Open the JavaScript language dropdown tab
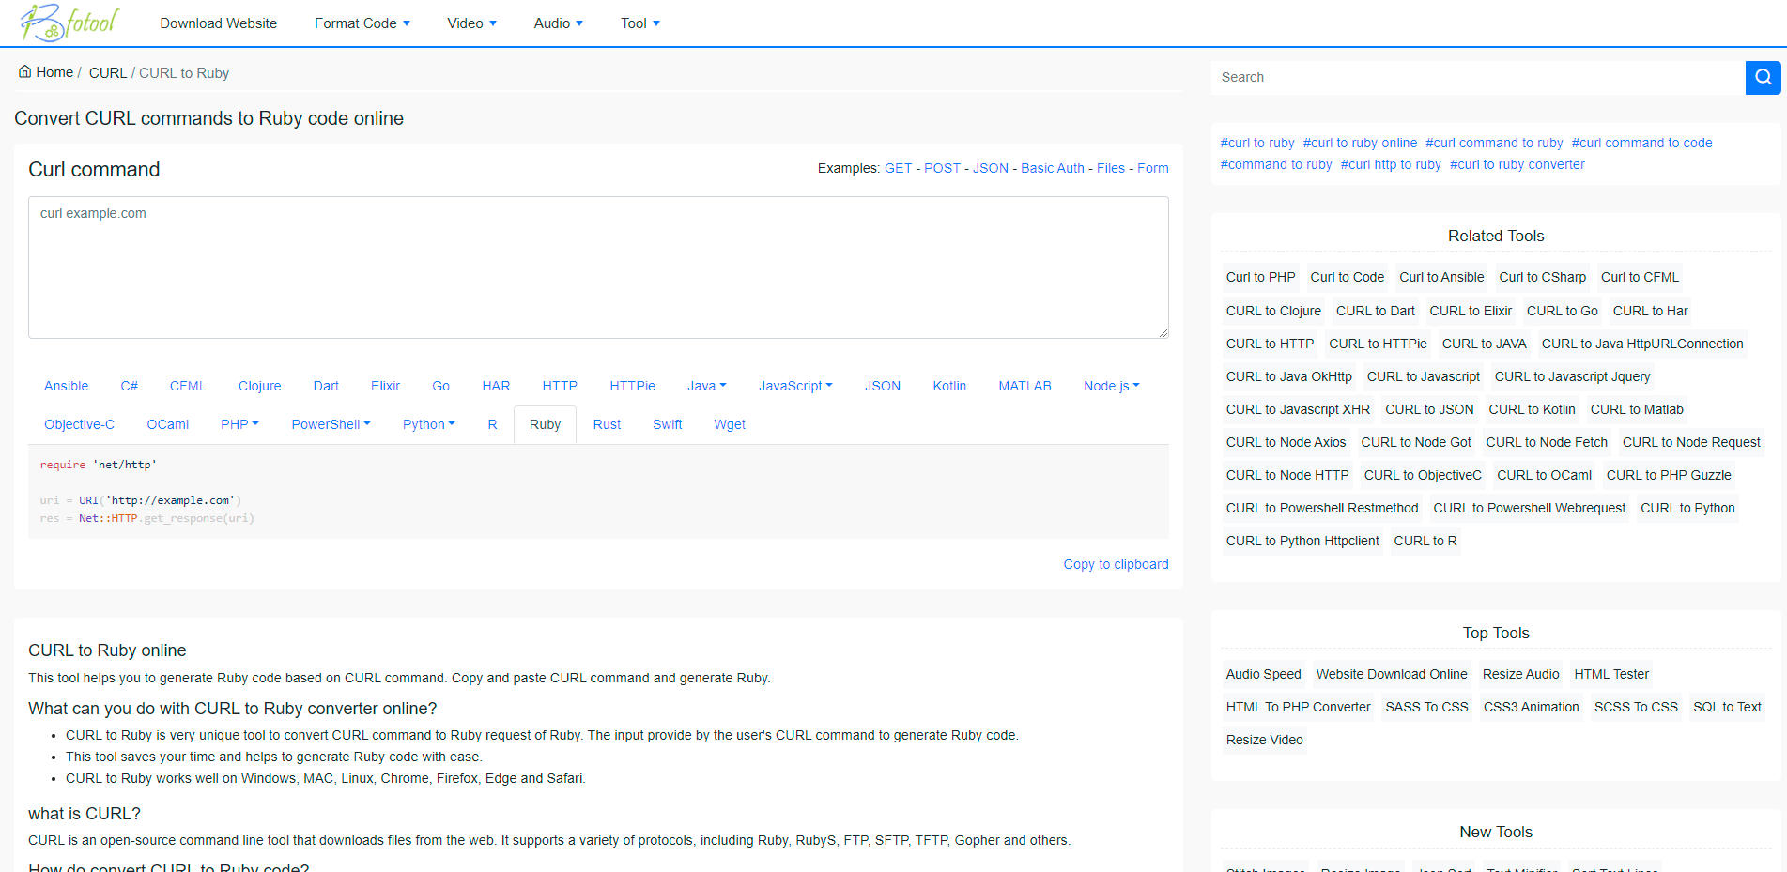The height and width of the screenshot is (872, 1787). coord(794,386)
